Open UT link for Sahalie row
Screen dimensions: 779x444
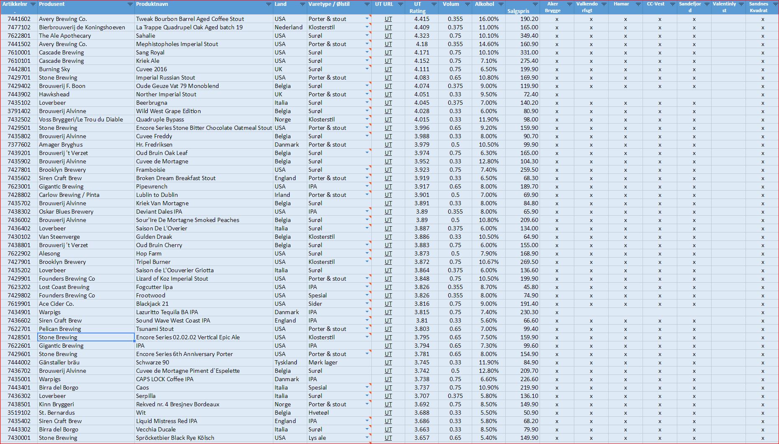pos(388,36)
